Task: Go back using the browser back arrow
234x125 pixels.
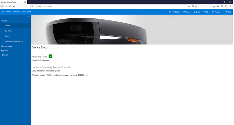Action: click(3, 6)
